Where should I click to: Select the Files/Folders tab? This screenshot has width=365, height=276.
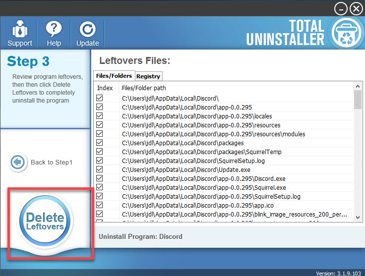pyautogui.click(x=114, y=76)
